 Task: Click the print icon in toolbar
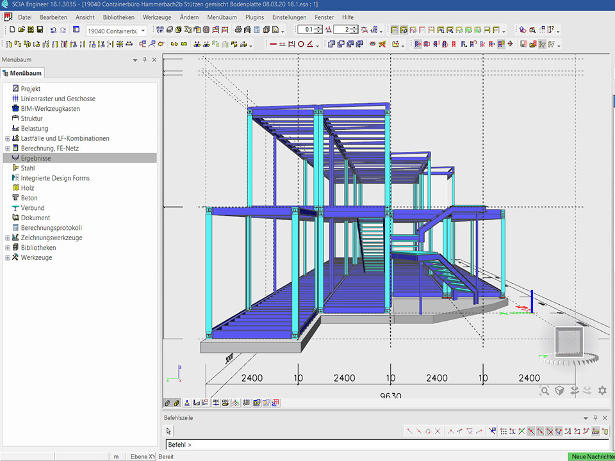[x=238, y=30]
